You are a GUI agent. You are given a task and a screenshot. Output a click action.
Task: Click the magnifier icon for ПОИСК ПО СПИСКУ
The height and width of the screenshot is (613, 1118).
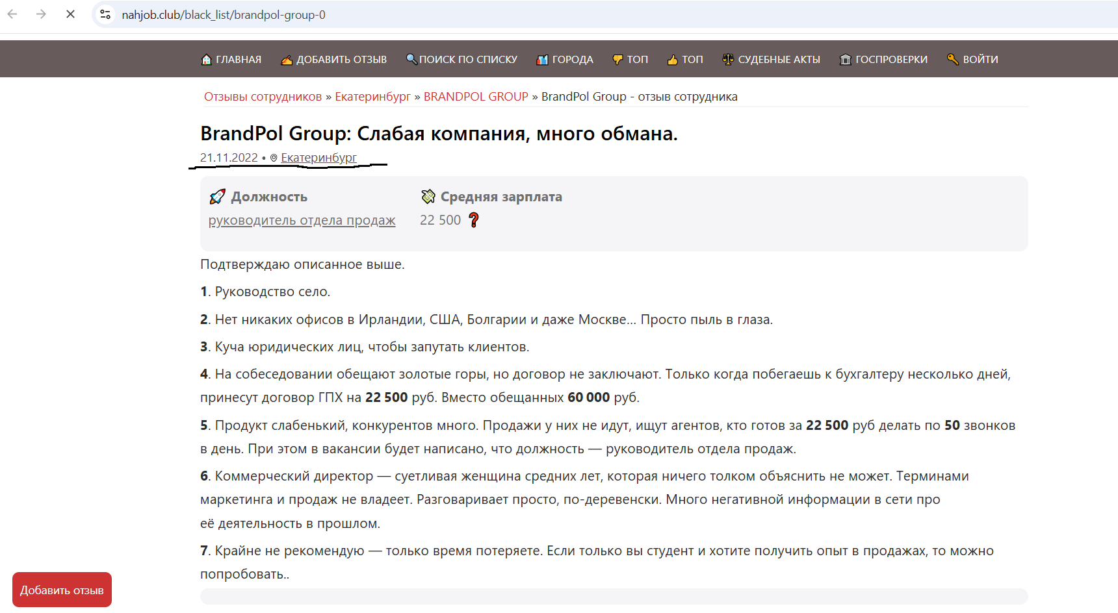(x=411, y=59)
